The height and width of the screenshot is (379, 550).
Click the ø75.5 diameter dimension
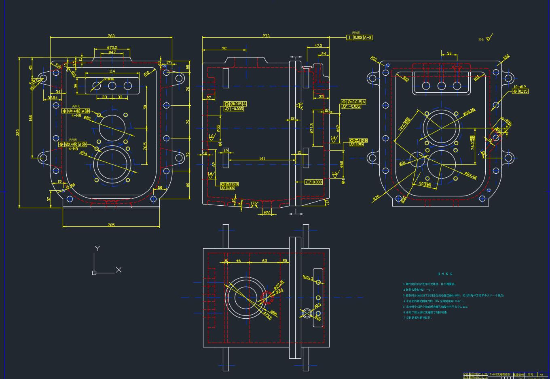pos(112,47)
